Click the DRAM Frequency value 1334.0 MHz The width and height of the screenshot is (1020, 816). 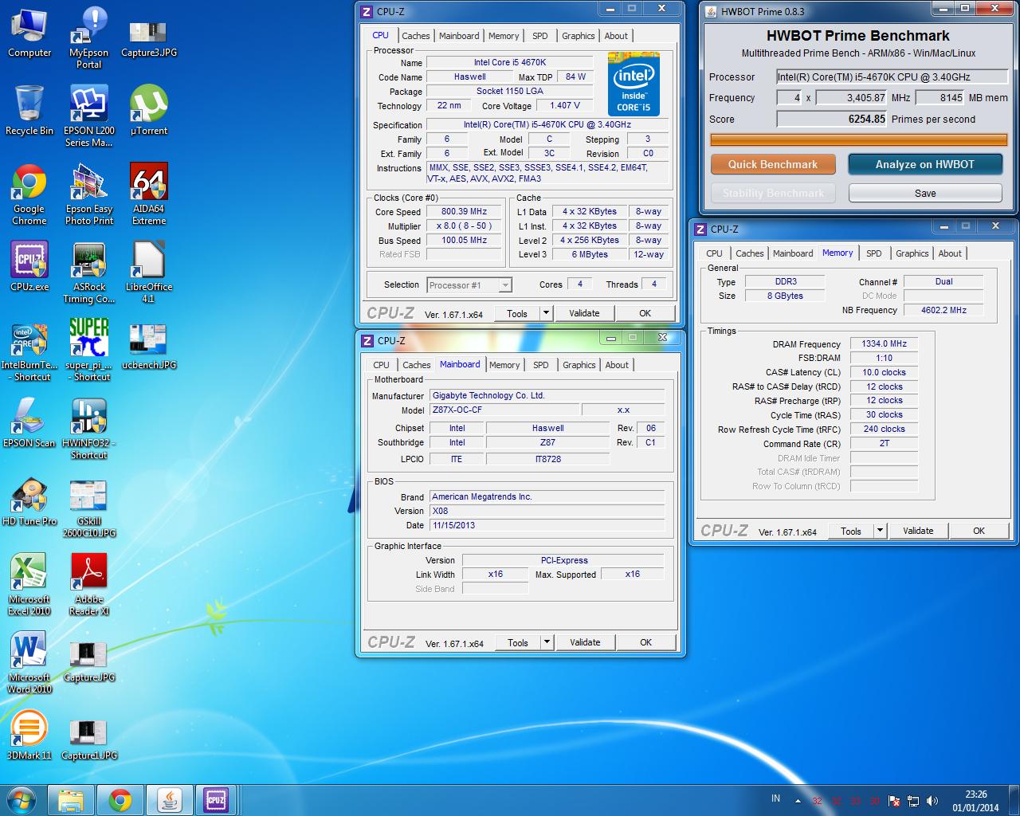(x=884, y=344)
